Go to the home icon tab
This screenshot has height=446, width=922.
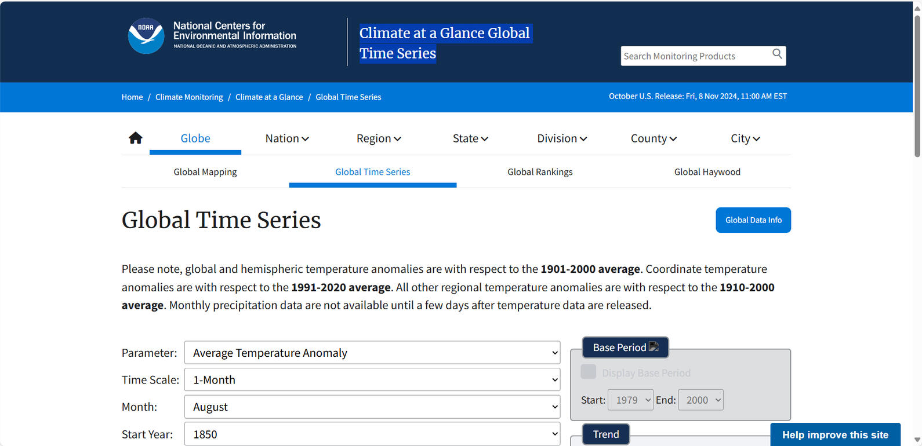(136, 138)
